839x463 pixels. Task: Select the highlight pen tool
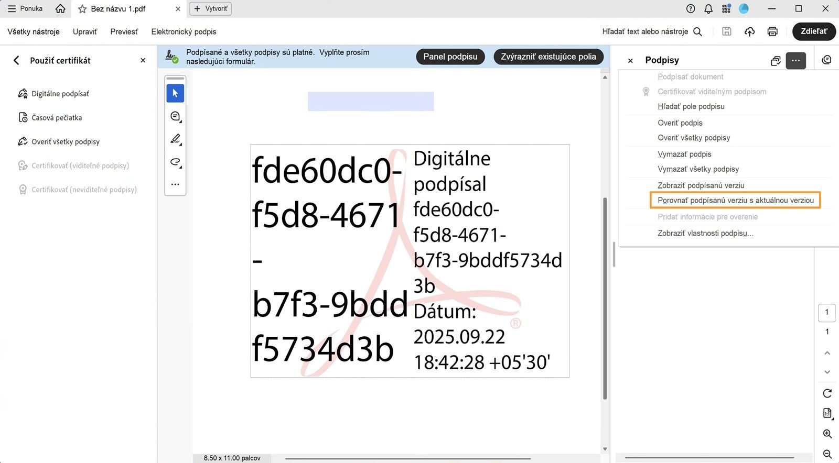point(175,139)
